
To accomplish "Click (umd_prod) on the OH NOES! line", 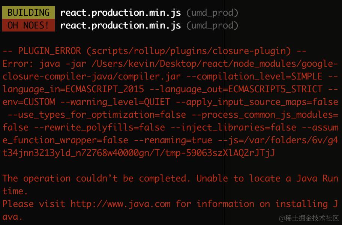I will (212, 25).
